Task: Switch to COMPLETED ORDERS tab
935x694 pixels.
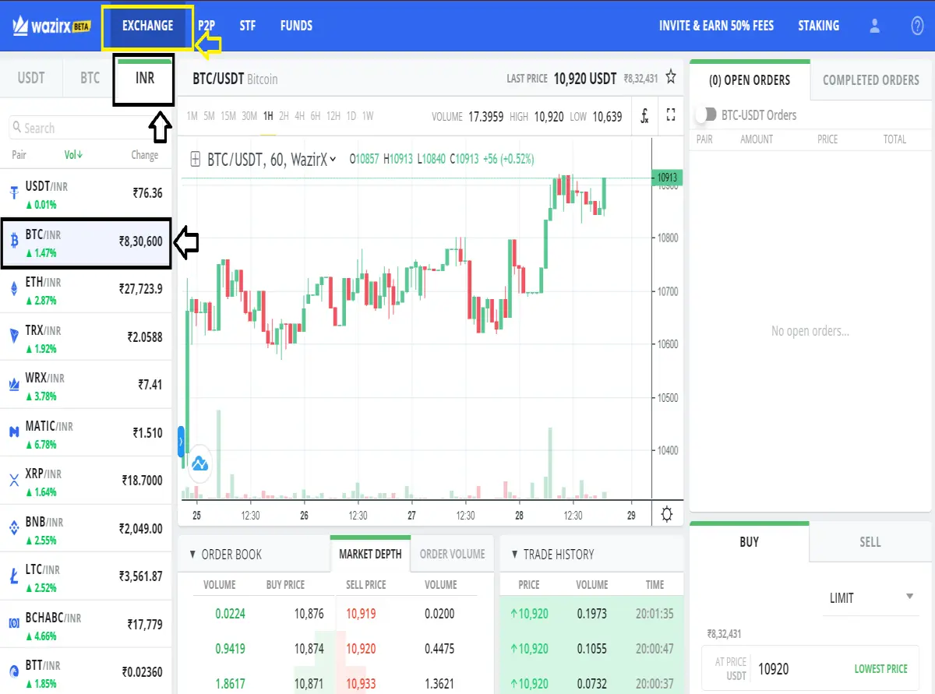Action: pyautogui.click(x=871, y=79)
